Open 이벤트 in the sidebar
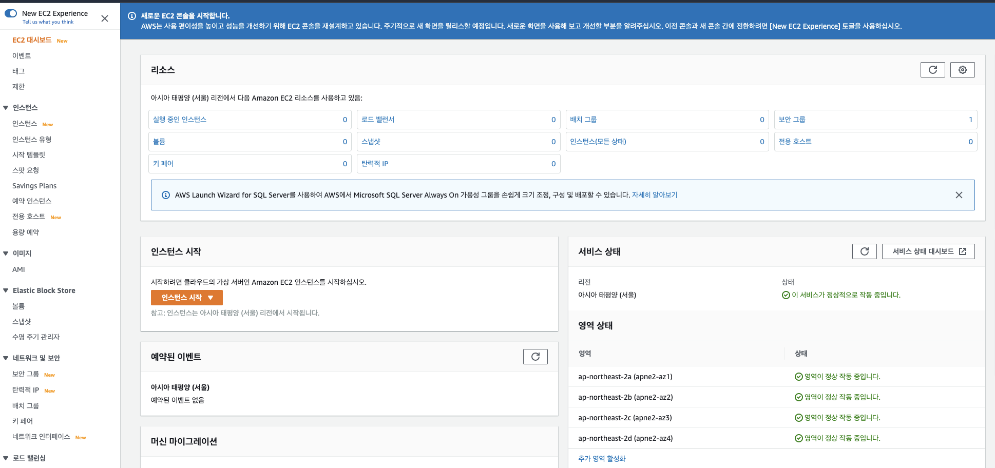The height and width of the screenshot is (468, 995). point(22,55)
